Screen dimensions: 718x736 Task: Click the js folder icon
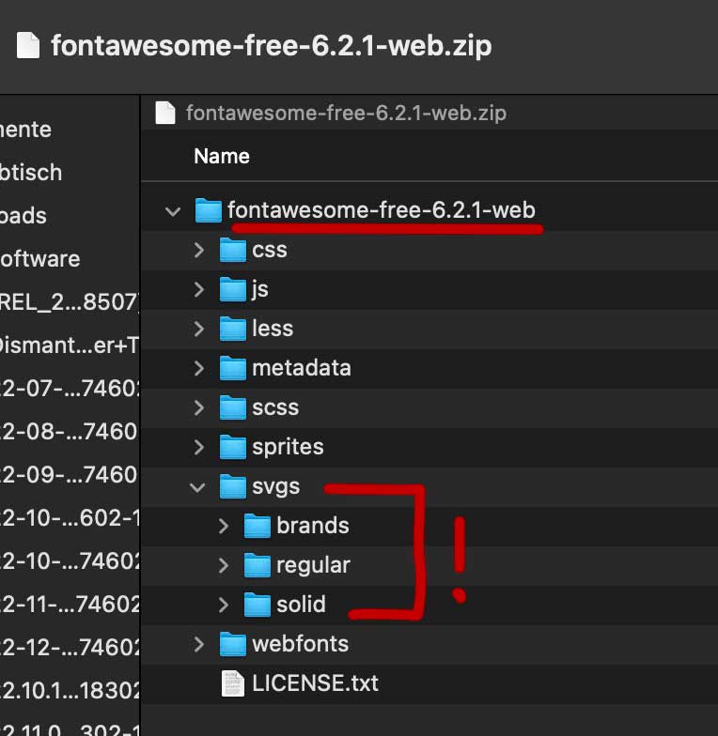point(233,289)
